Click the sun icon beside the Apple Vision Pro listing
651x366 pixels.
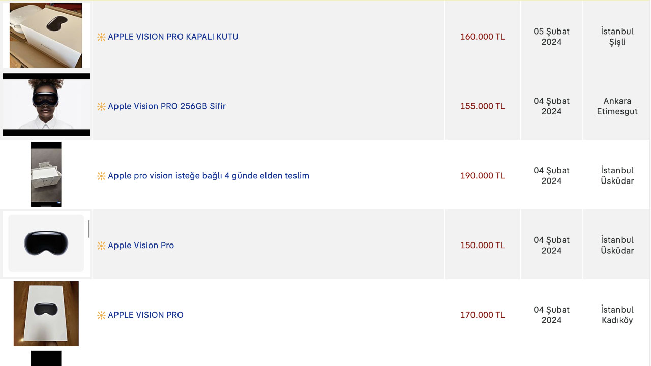(x=101, y=246)
